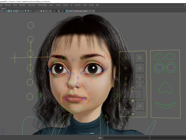Open the Edit Mesh menu

pos(22,5)
